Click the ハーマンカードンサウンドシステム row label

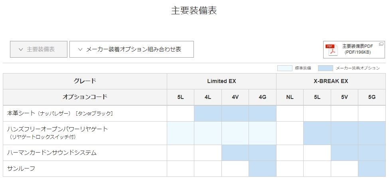[52, 153]
